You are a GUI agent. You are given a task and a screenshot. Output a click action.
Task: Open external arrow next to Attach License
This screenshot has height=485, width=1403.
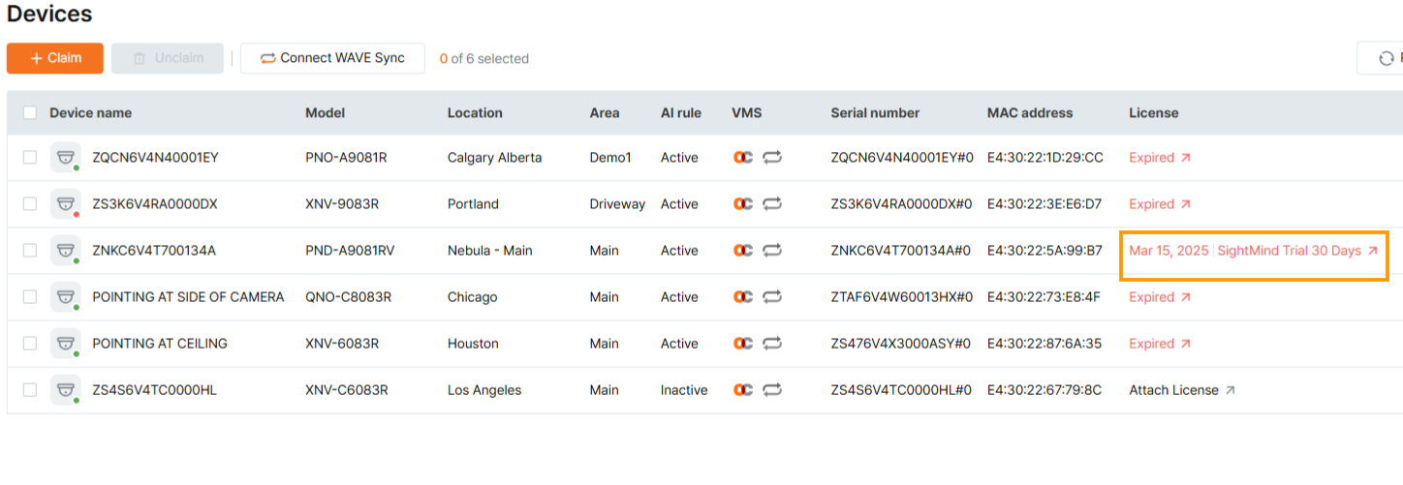(x=1231, y=390)
